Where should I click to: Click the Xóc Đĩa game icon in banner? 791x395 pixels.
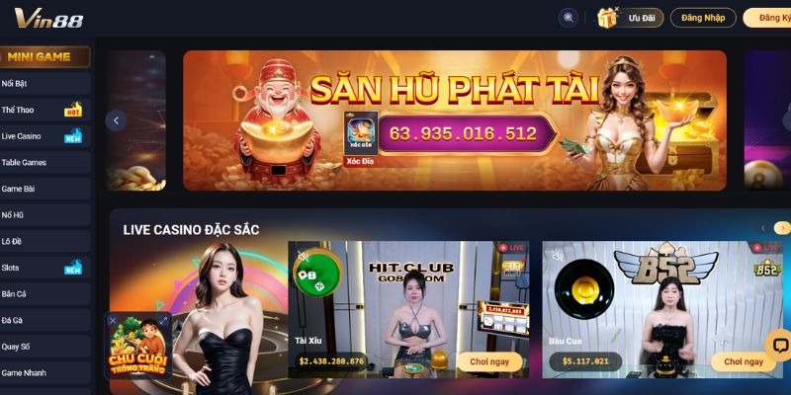[x=361, y=133]
